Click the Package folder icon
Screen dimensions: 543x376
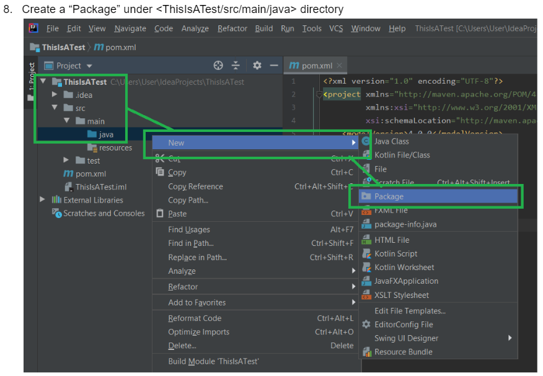[366, 196]
